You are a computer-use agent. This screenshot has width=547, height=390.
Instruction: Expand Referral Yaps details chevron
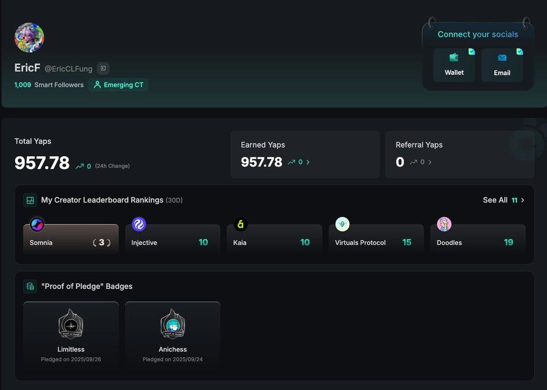(430, 162)
